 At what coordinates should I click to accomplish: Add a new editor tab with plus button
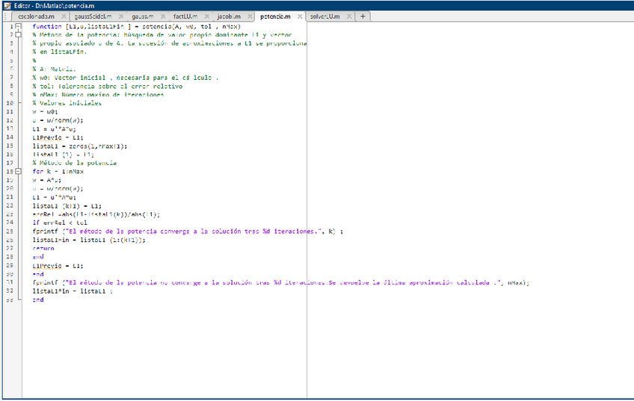point(363,16)
